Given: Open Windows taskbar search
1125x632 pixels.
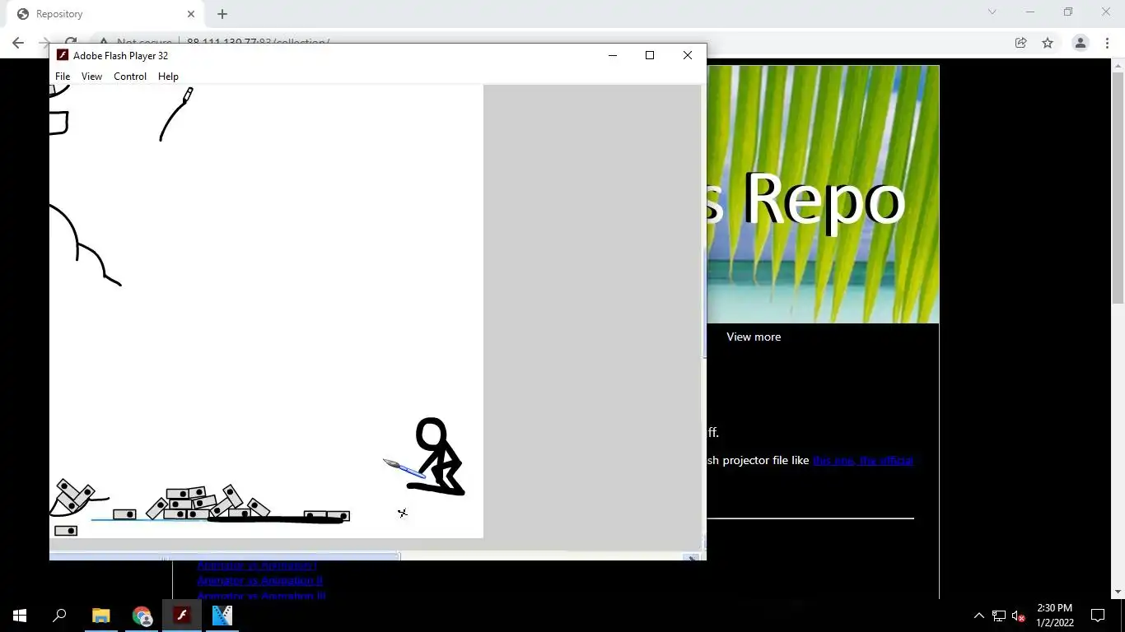Looking at the screenshot, I should click(59, 616).
